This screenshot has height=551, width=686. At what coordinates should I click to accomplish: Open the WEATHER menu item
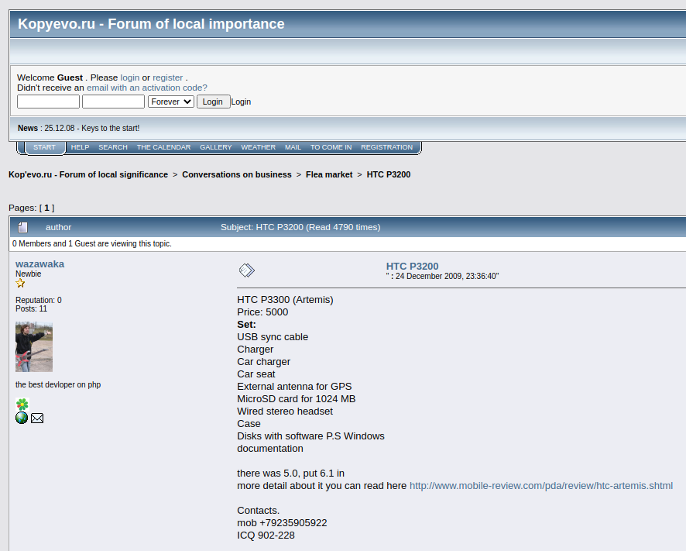point(258,147)
